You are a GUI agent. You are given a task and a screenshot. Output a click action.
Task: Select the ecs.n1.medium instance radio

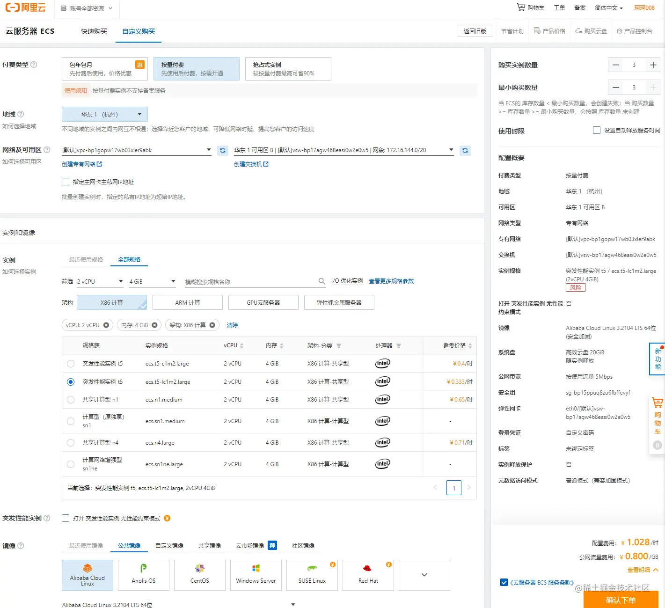(71, 400)
